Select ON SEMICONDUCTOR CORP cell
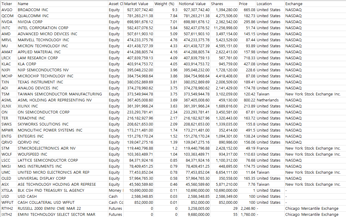The width and height of the screenshot is (346, 217). [63, 112]
